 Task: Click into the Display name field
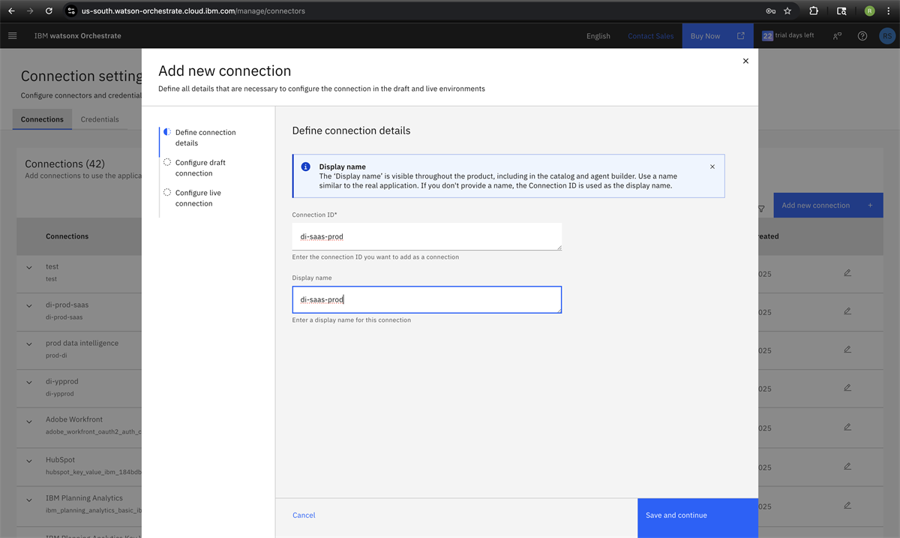427,299
